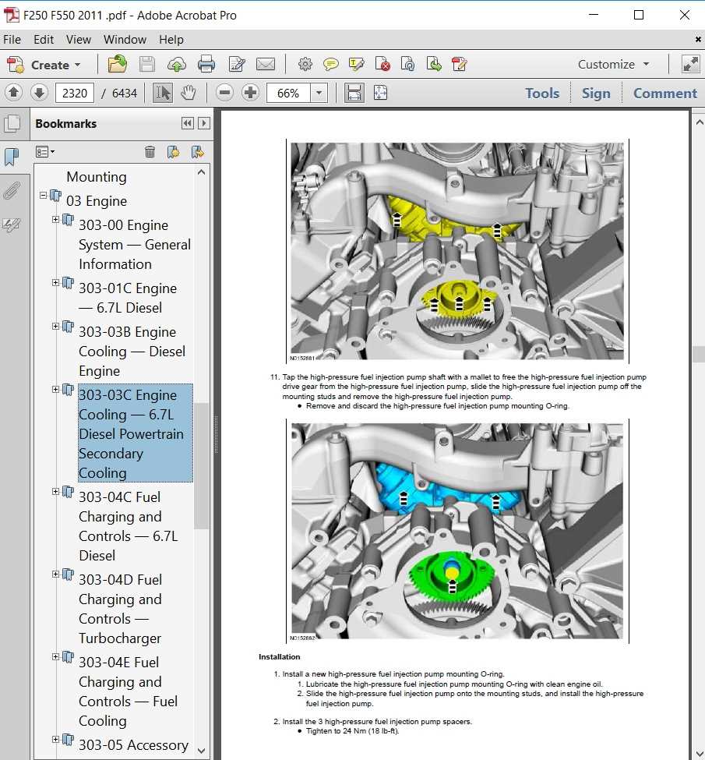Collapse the Bookmarks panel double arrow
The height and width of the screenshot is (760, 705).
pos(188,123)
